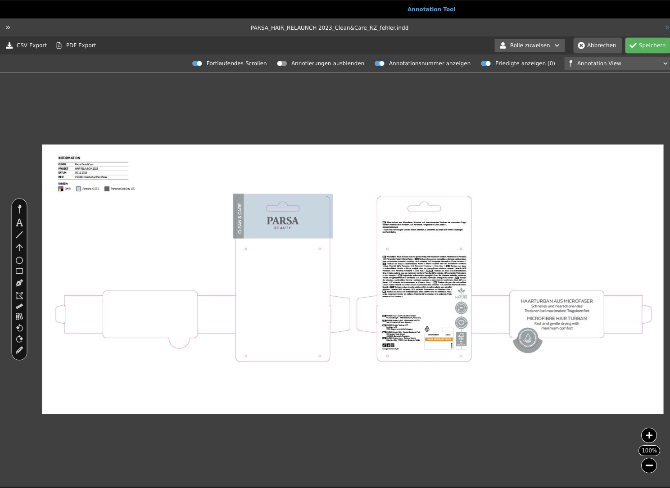Rotate the document counter-clockwise
Viewport: 670px width, 488px height.
click(19, 328)
